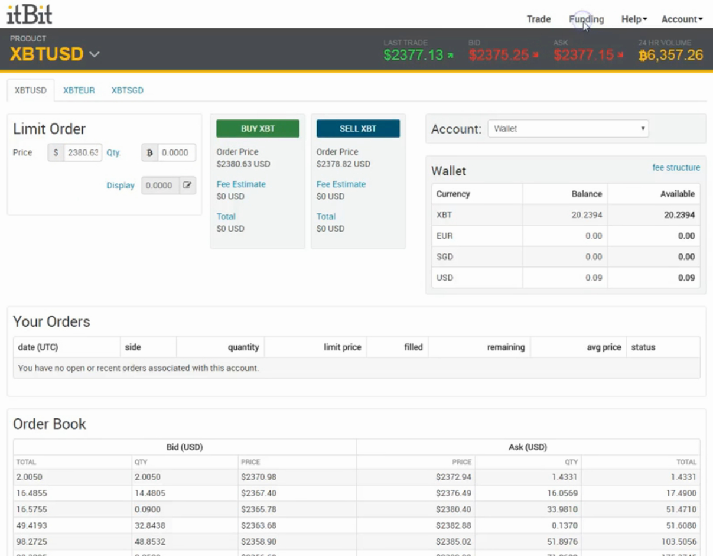Click the ask price $2385.02

coord(454,542)
